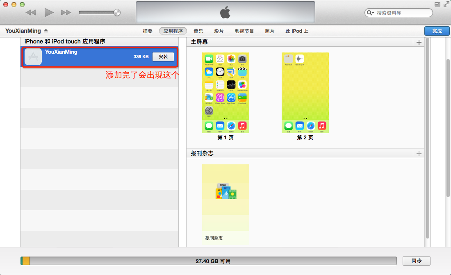451x275 pixels.
Task: Start playback with the play button
Action: 49,12
